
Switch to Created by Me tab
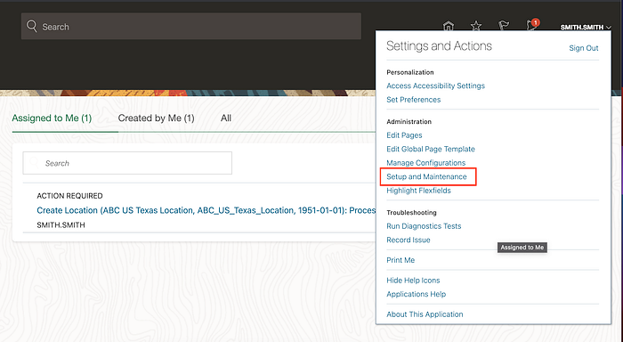[156, 118]
